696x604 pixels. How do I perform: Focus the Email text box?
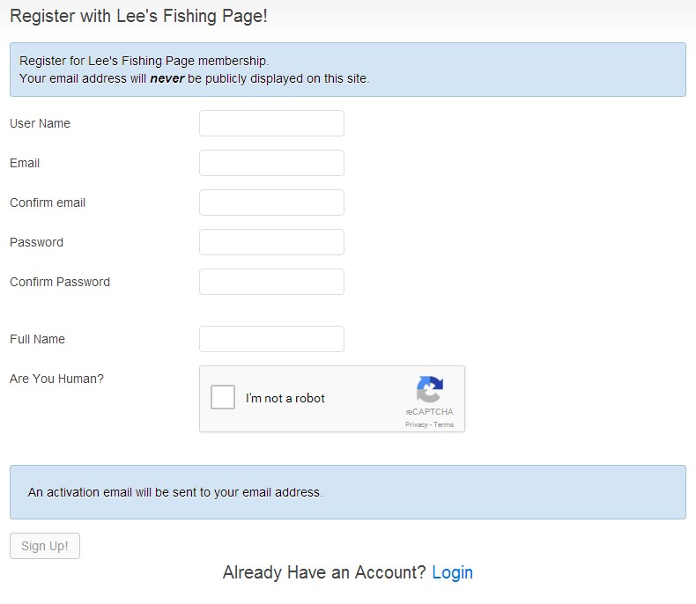[x=271, y=163]
